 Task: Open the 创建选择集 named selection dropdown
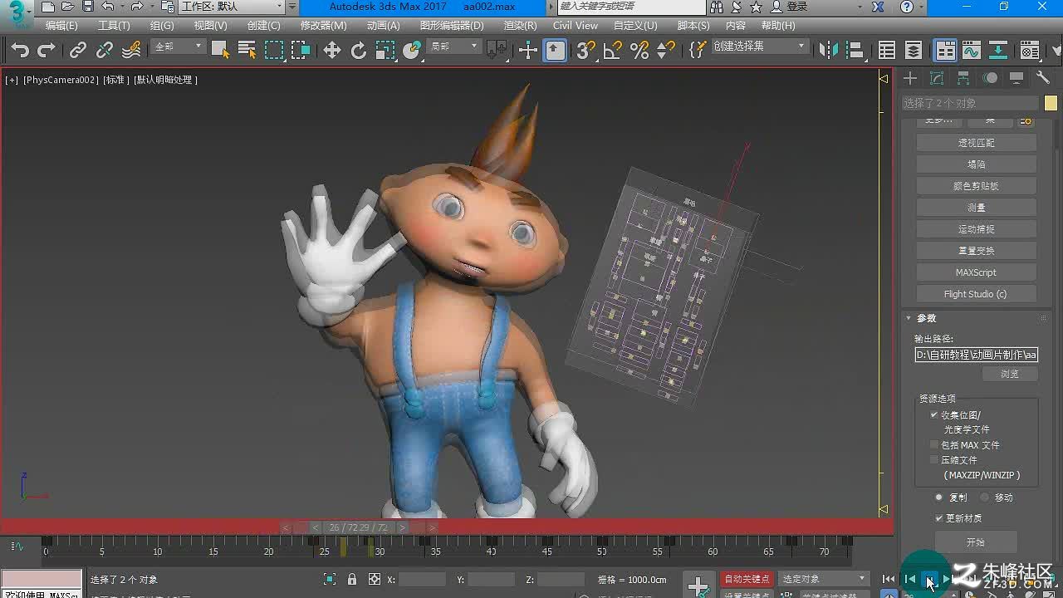(x=760, y=47)
